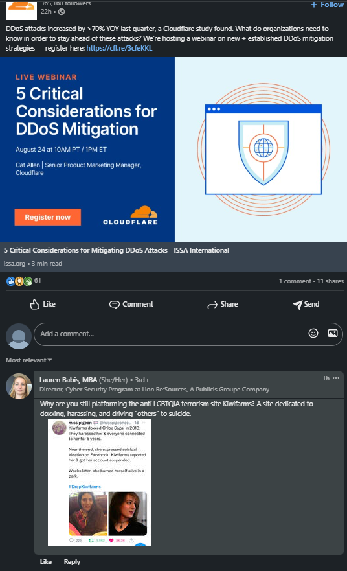Open the three-dot menu on Lauren's comment
The image size is (347, 571).
(336, 378)
